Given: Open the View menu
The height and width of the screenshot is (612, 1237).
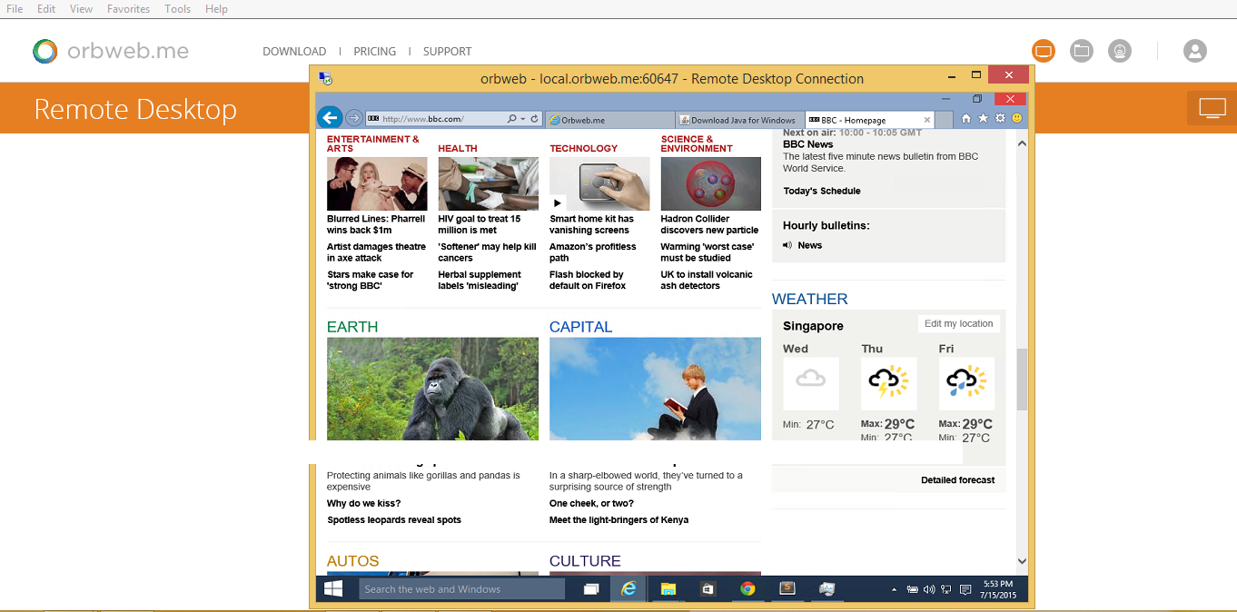Looking at the screenshot, I should [82, 9].
